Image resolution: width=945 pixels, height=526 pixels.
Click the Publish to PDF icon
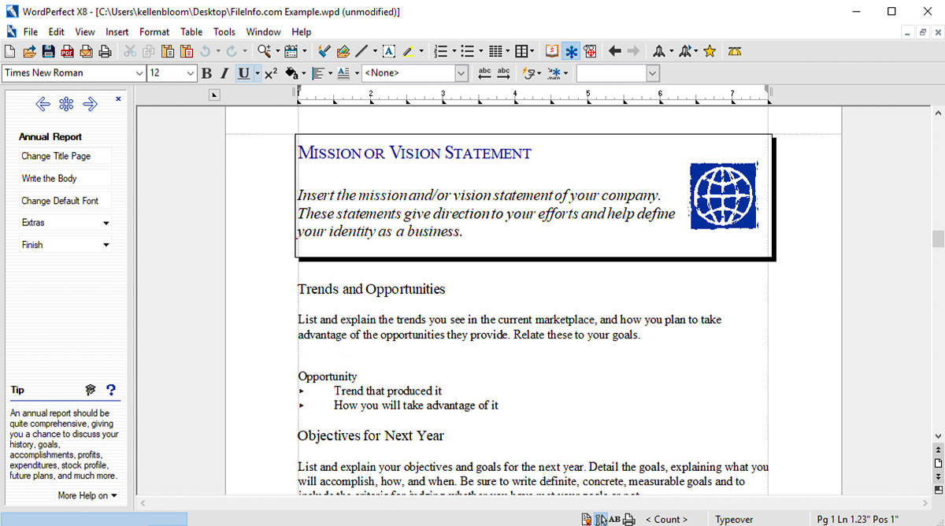click(67, 52)
